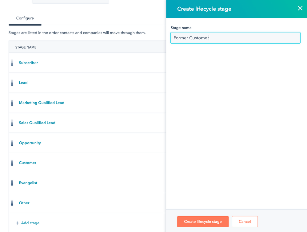Grab the drag handle for Lead
307x232 pixels.
12,83
